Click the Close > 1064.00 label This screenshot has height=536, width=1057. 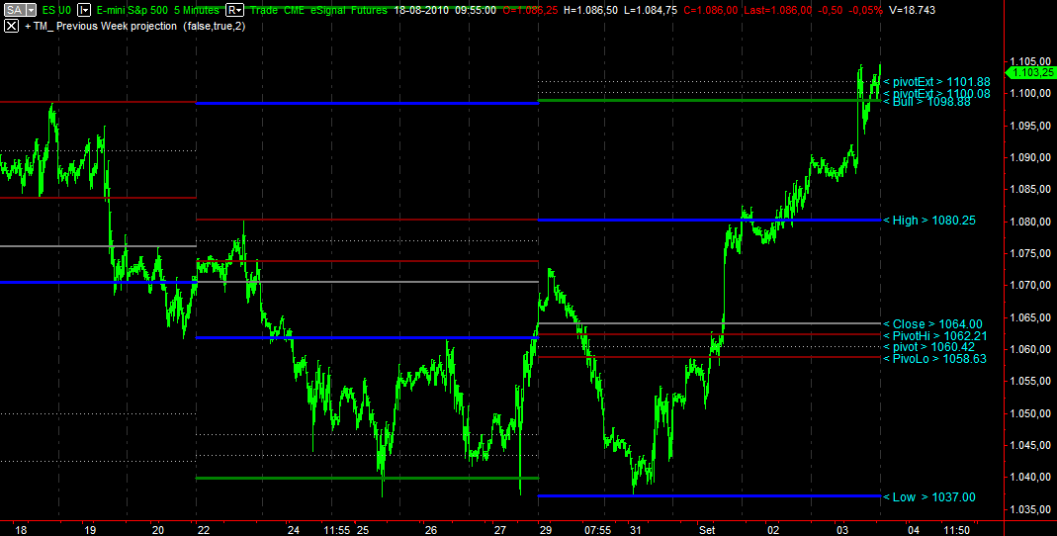(932, 324)
